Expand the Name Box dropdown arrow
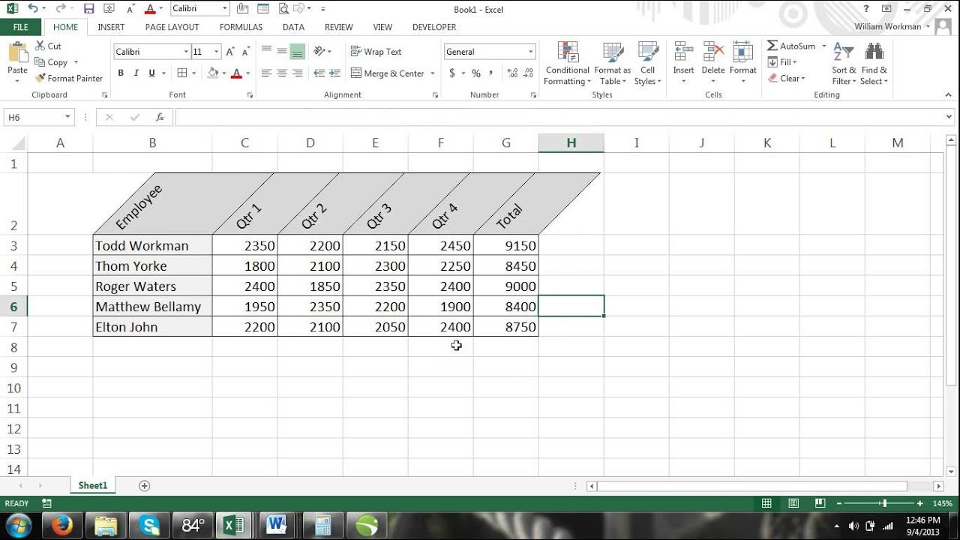The height and width of the screenshot is (540, 960). click(67, 117)
